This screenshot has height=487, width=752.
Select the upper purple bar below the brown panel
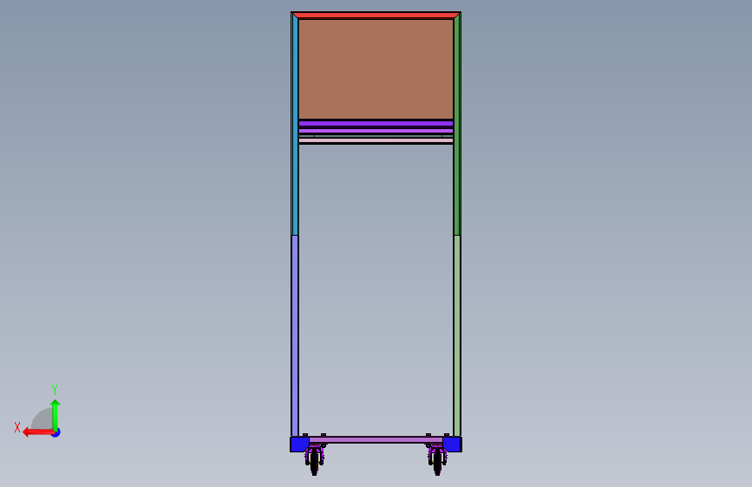point(376,124)
